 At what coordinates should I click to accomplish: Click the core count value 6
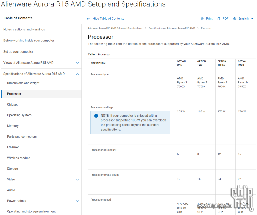(x=178, y=154)
